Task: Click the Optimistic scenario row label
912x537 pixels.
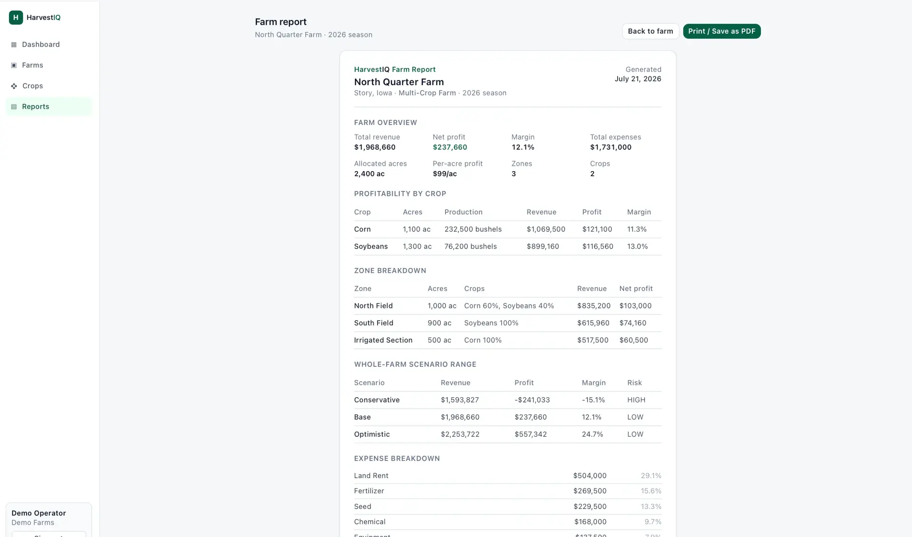Action: pos(372,434)
